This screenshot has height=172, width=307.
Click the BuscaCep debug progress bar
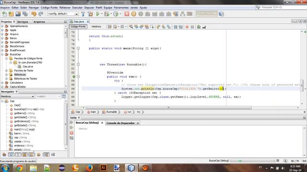coord(253,161)
